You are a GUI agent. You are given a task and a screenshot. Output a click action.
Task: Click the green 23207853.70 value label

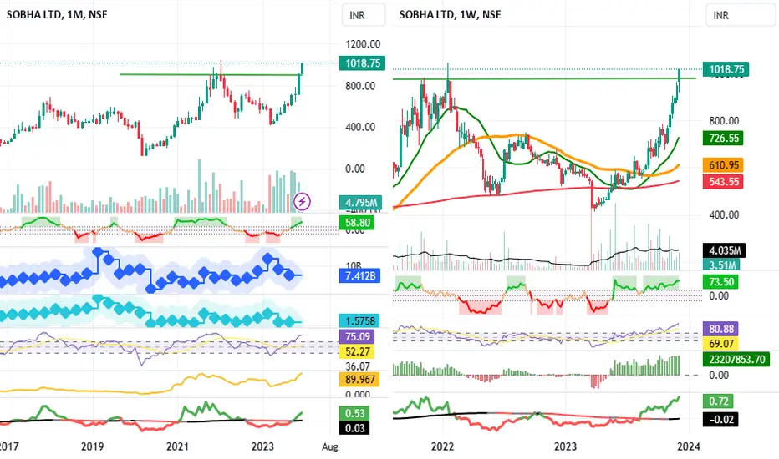(736, 359)
